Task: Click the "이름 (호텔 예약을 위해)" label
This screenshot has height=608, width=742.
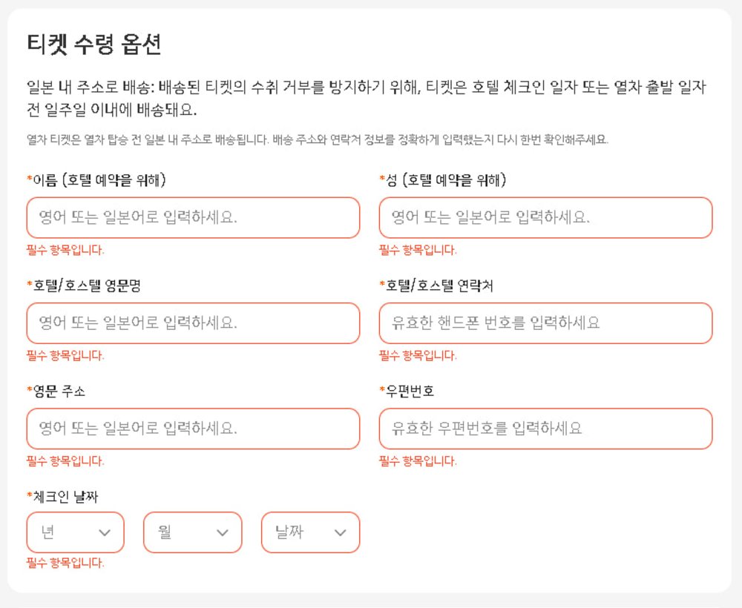Action: pyautogui.click(x=98, y=180)
